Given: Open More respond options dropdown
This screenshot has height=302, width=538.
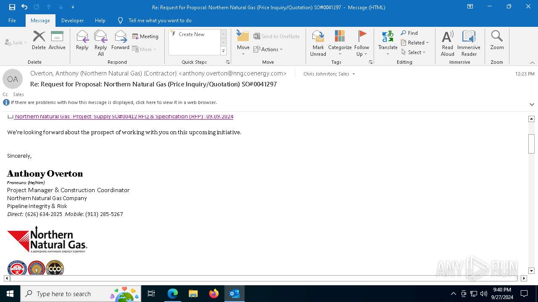Looking at the screenshot, I should 144,49.
